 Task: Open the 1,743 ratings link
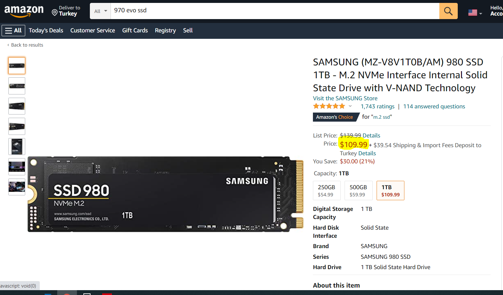(x=378, y=106)
